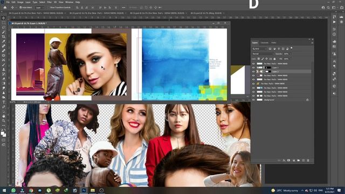Select the Horizontal Type tool

tap(4, 102)
